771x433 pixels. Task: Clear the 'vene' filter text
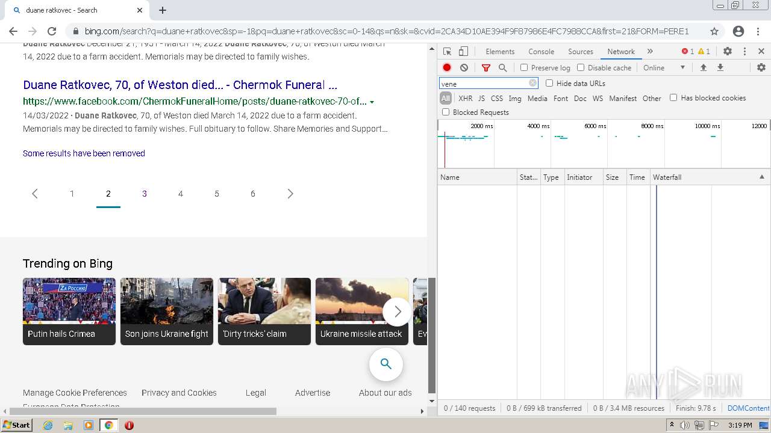[532, 84]
